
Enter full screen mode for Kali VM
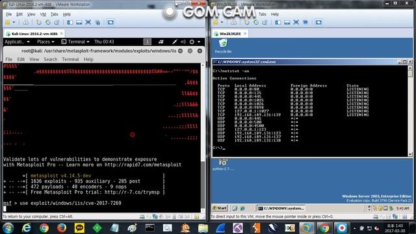coord(88,23)
